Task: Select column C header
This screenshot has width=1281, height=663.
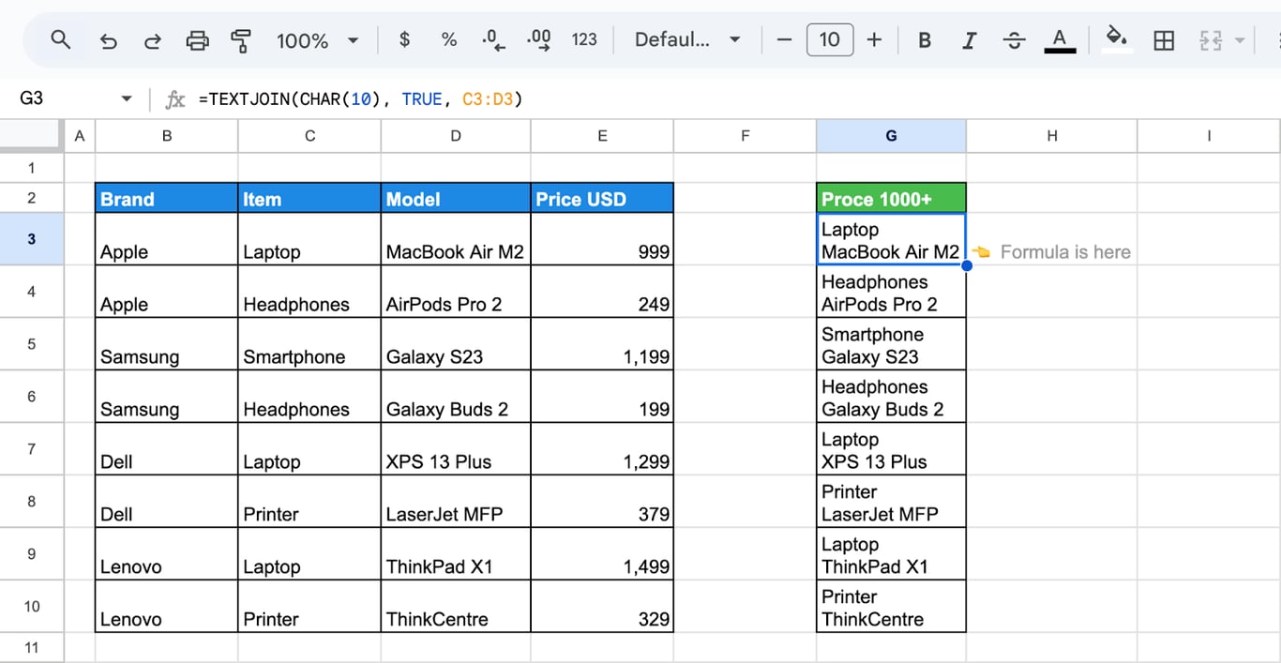Action: coord(309,136)
